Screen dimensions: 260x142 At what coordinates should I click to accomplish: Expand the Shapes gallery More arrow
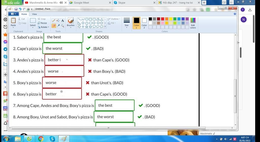[x=105, y=27]
